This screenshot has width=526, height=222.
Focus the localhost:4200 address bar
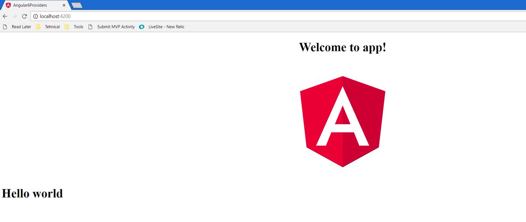coord(278,16)
